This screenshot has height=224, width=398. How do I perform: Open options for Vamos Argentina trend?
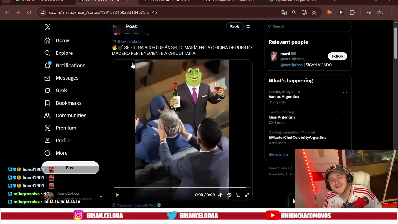pyautogui.click(x=345, y=93)
